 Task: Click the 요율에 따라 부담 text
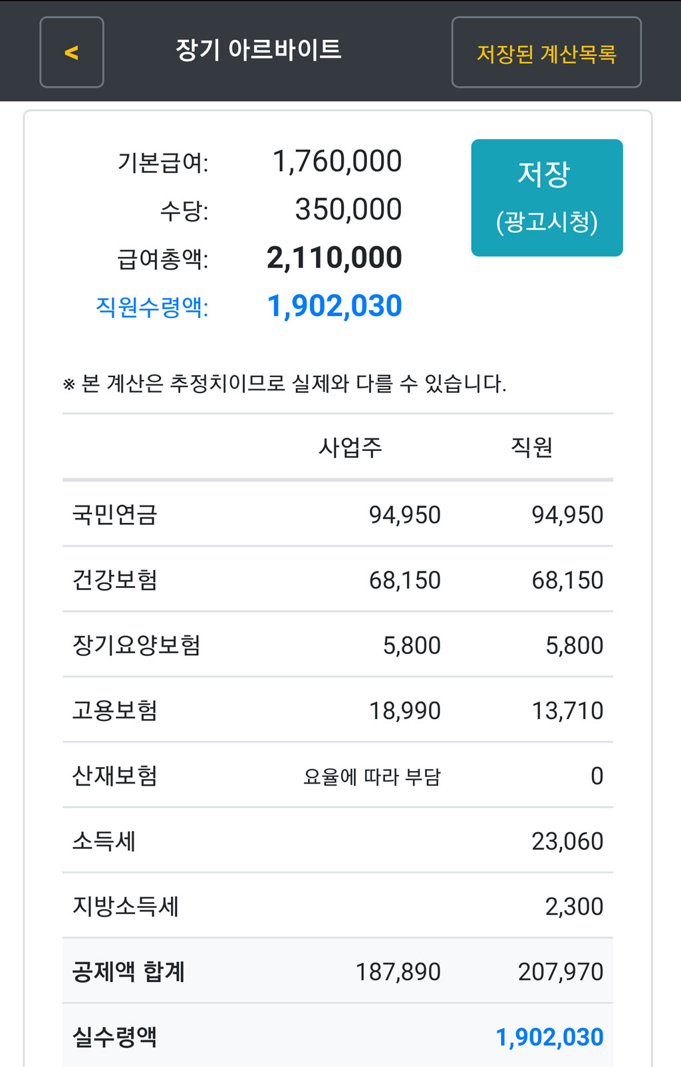click(x=372, y=776)
